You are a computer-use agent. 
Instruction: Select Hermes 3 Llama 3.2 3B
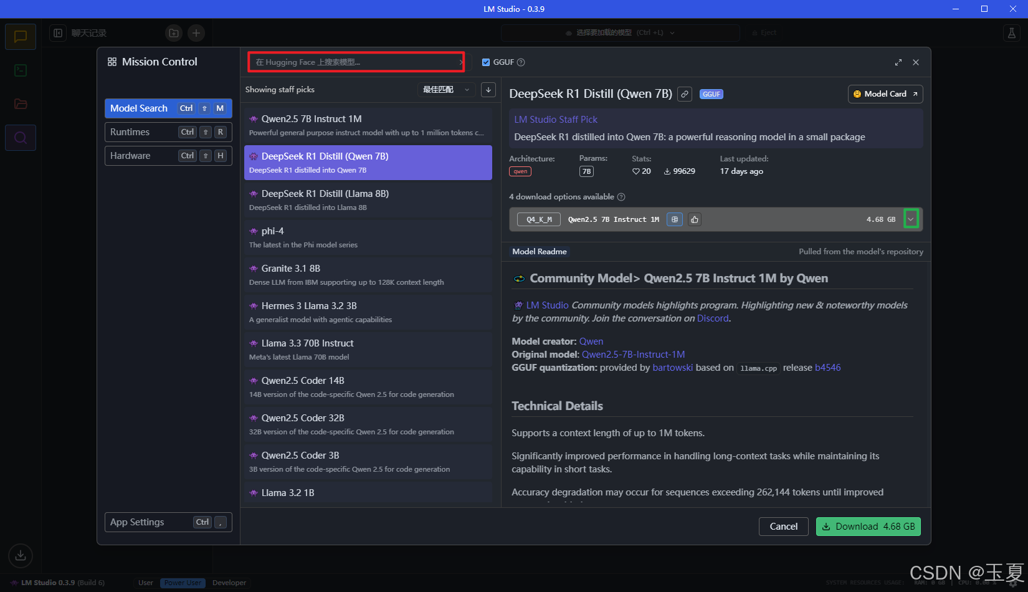tap(368, 312)
